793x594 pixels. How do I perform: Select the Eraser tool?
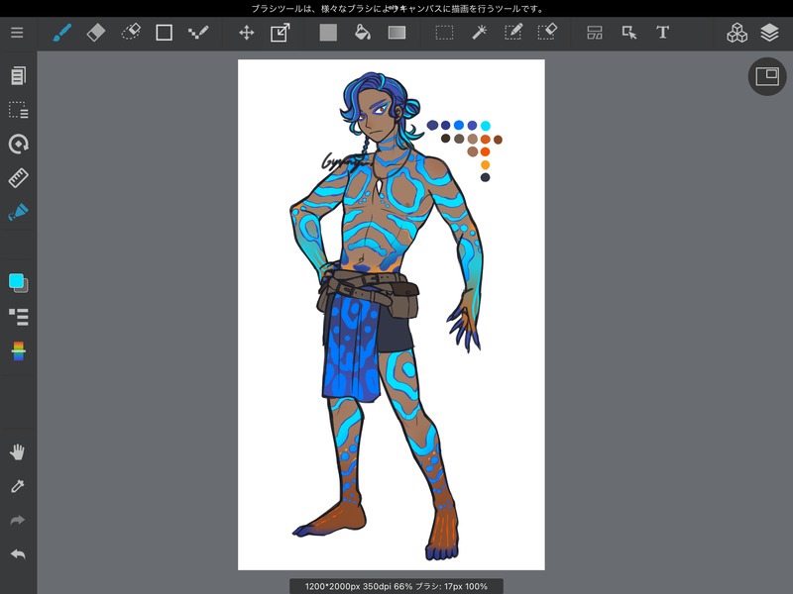(x=96, y=33)
